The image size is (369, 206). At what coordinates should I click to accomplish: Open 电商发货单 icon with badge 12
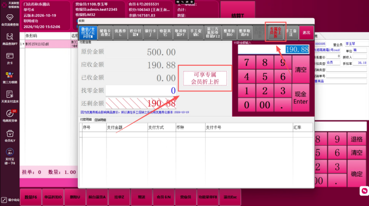click(x=10, y=116)
